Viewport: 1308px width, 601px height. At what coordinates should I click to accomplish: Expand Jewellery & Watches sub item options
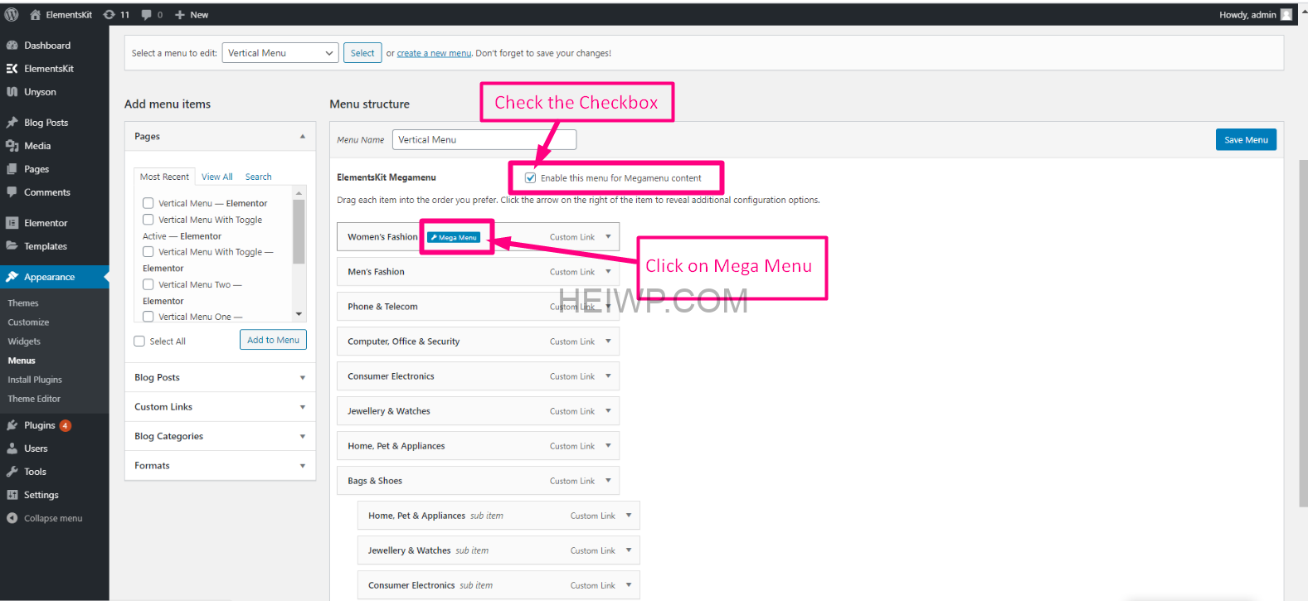pyautogui.click(x=629, y=550)
